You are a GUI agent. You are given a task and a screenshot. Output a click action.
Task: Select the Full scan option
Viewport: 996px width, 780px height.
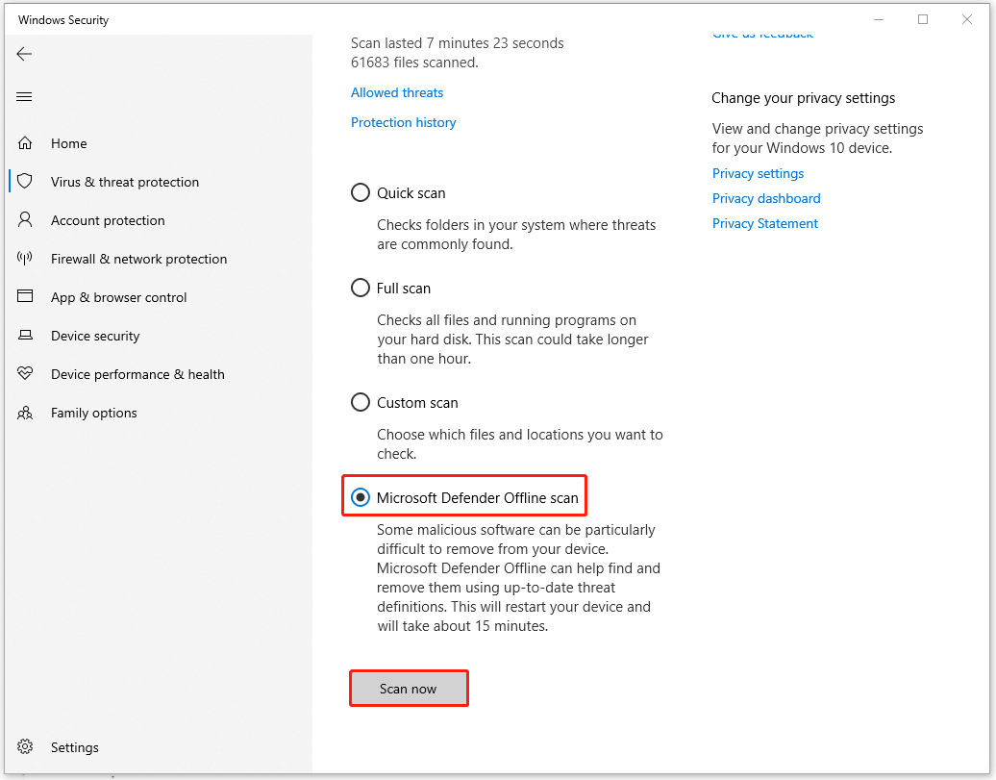click(361, 289)
